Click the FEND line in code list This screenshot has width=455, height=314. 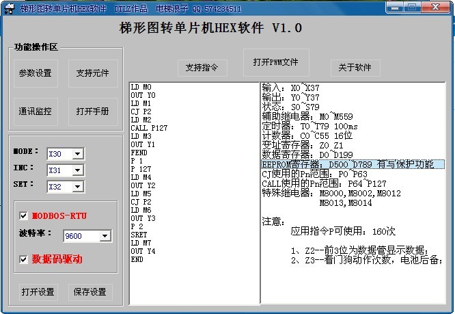point(138,154)
